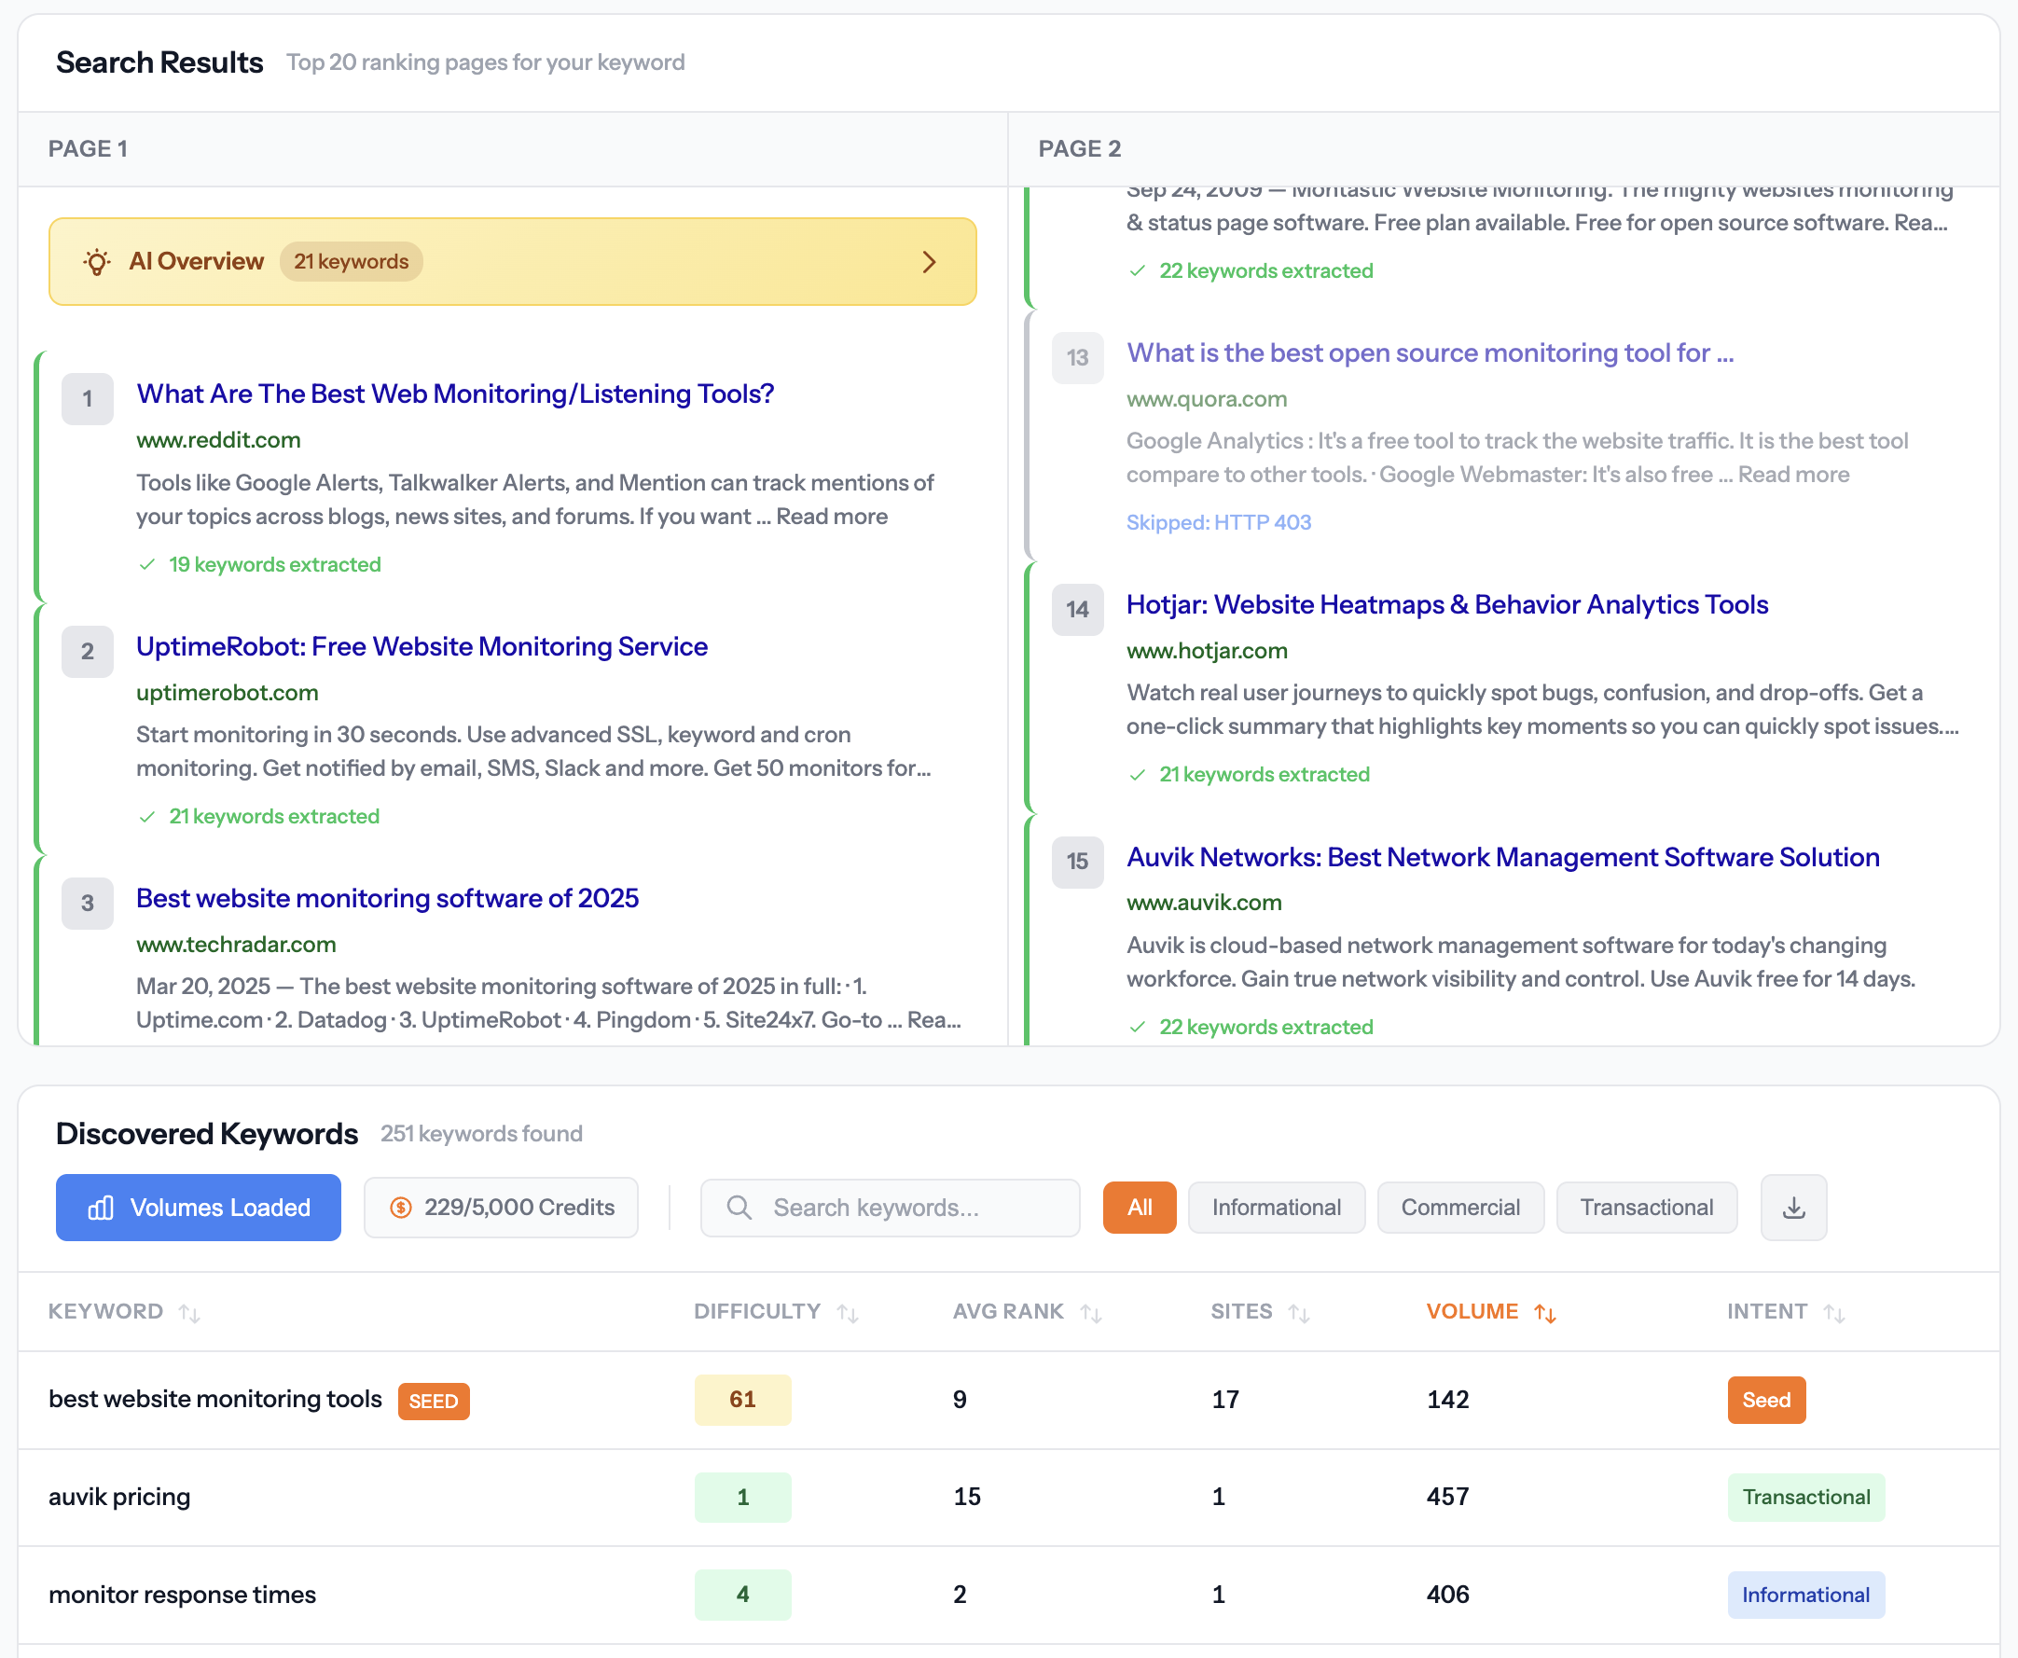Screen dimensions: 2018x1658
Task: Focus the Search keywords input field
Action: point(890,1208)
